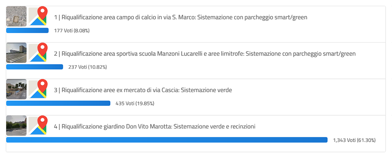Viewport: 392px width, 157px height.
Task: Open project 4 title about giardino Don Vito Marotta
Action: pyautogui.click(x=154, y=127)
